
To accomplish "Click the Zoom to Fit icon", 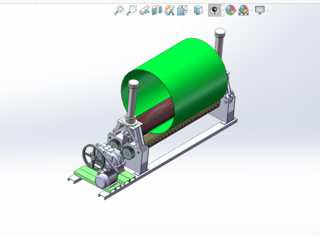I will 119,10.
